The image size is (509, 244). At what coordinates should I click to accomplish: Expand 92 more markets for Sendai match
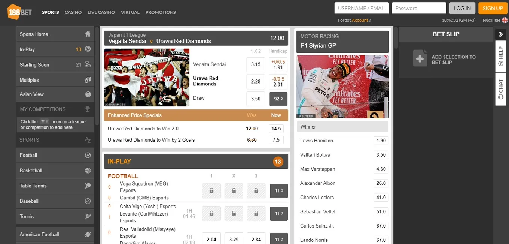click(278, 99)
